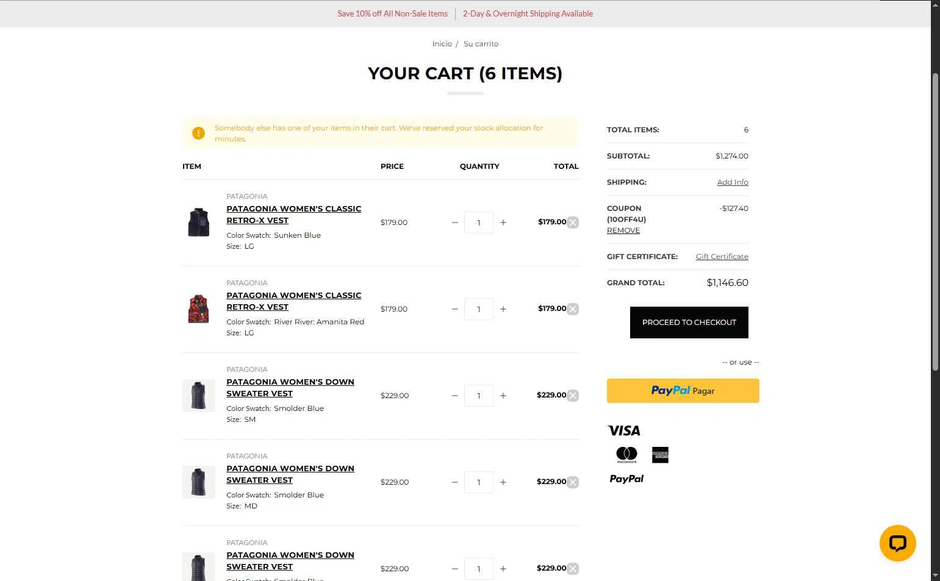Edit quantity field for size MD Down Vest

[479, 482]
